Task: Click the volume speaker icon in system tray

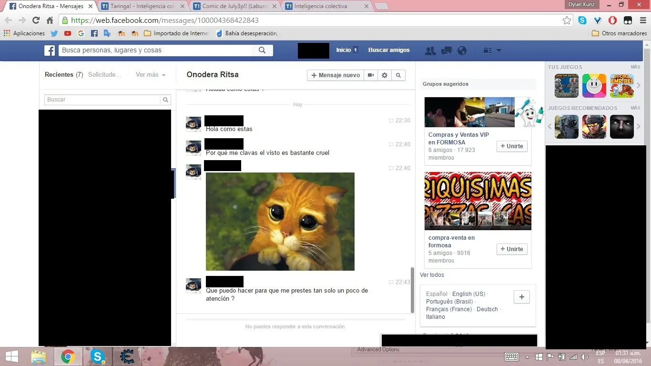Action: pyautogui.click(x=584, y=357)
